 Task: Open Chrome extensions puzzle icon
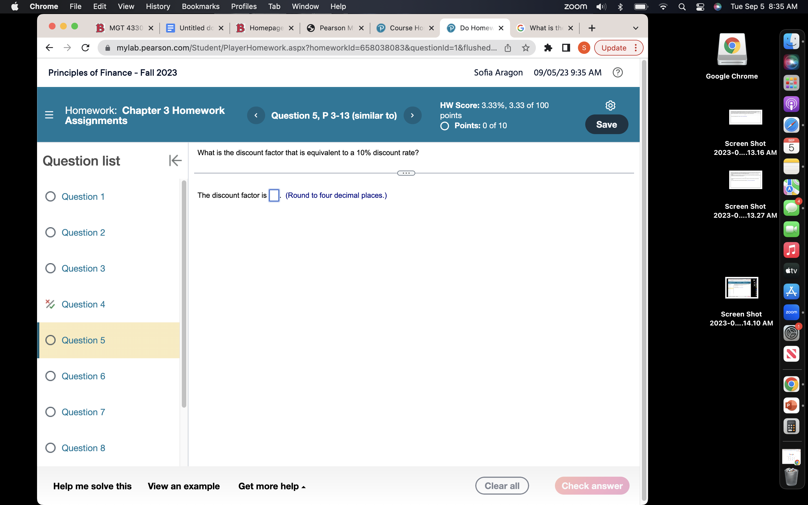click(548, 48)
